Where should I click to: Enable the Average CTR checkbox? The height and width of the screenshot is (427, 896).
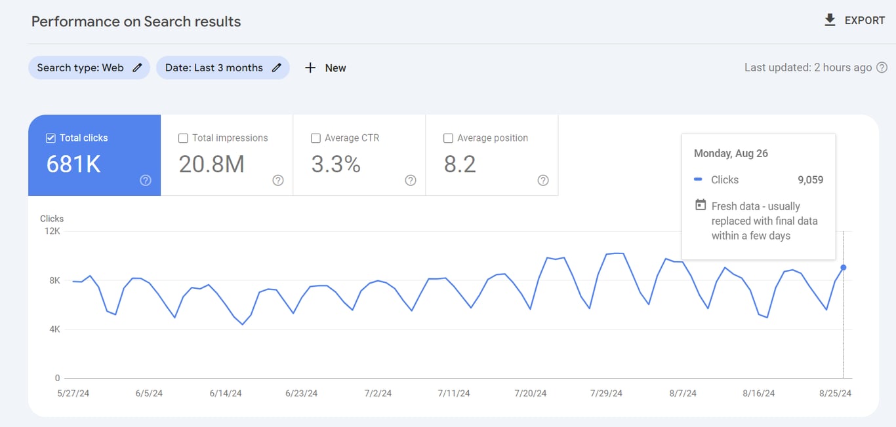(x=316, y=138)
